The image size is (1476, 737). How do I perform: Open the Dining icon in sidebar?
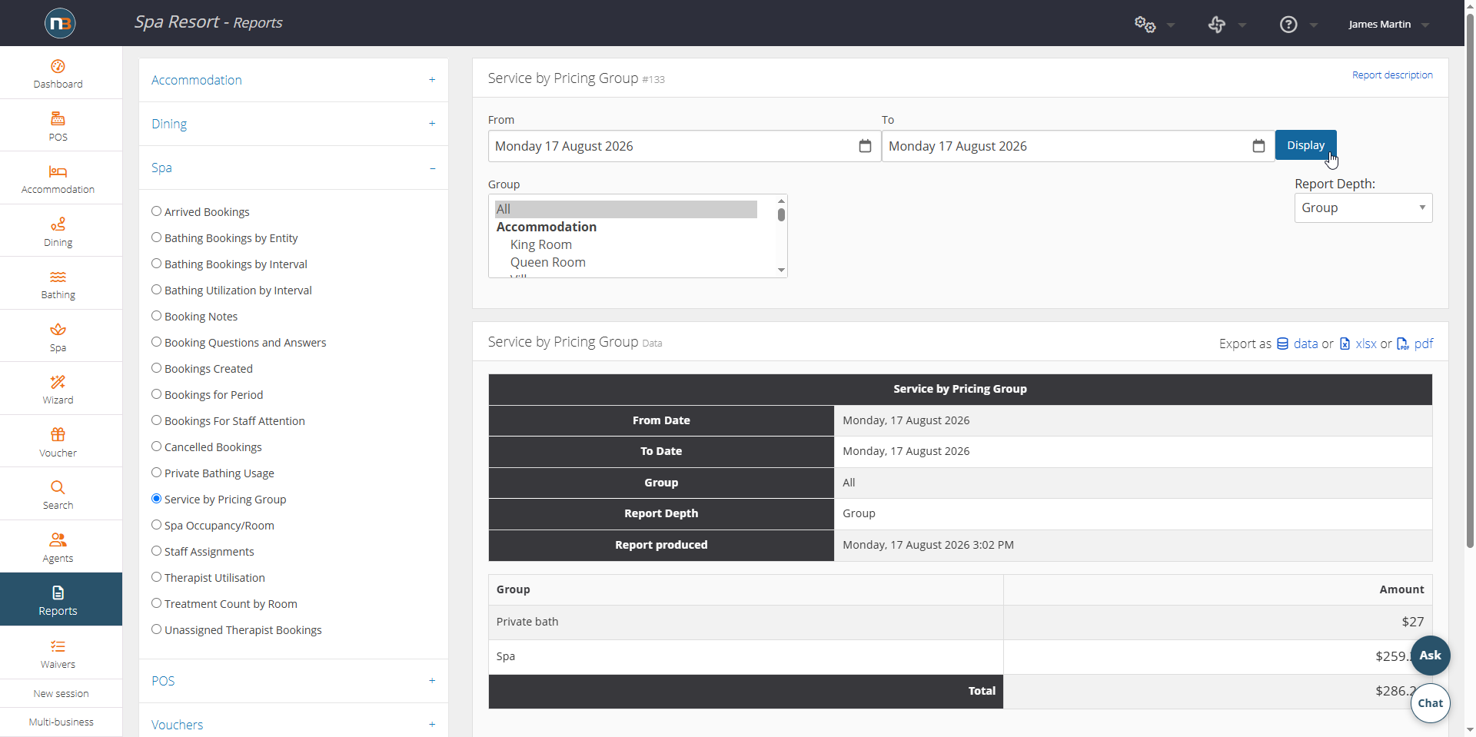pyautogui.click(x=58, y=224)
